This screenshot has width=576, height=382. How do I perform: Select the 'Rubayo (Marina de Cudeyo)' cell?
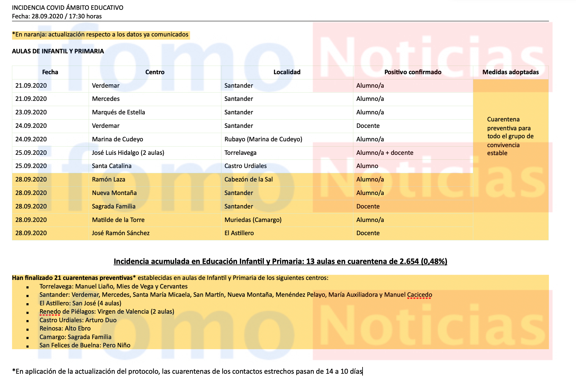(263, 139)
